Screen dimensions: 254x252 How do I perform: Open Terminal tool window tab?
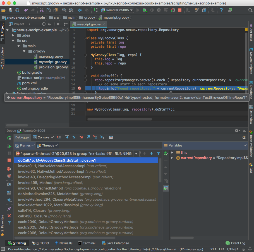(x=87, y=243)
